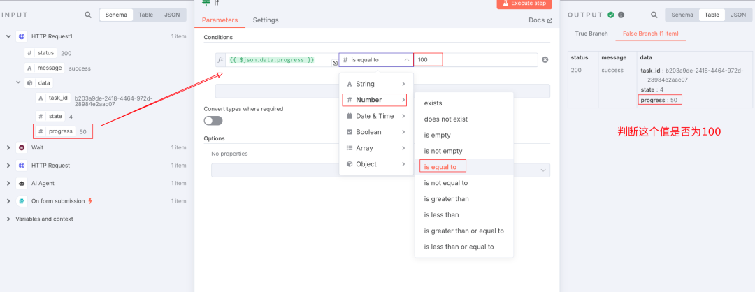This screenshot has height=292, width=755.
Task: Collapse the data object node
Action: 18,82
